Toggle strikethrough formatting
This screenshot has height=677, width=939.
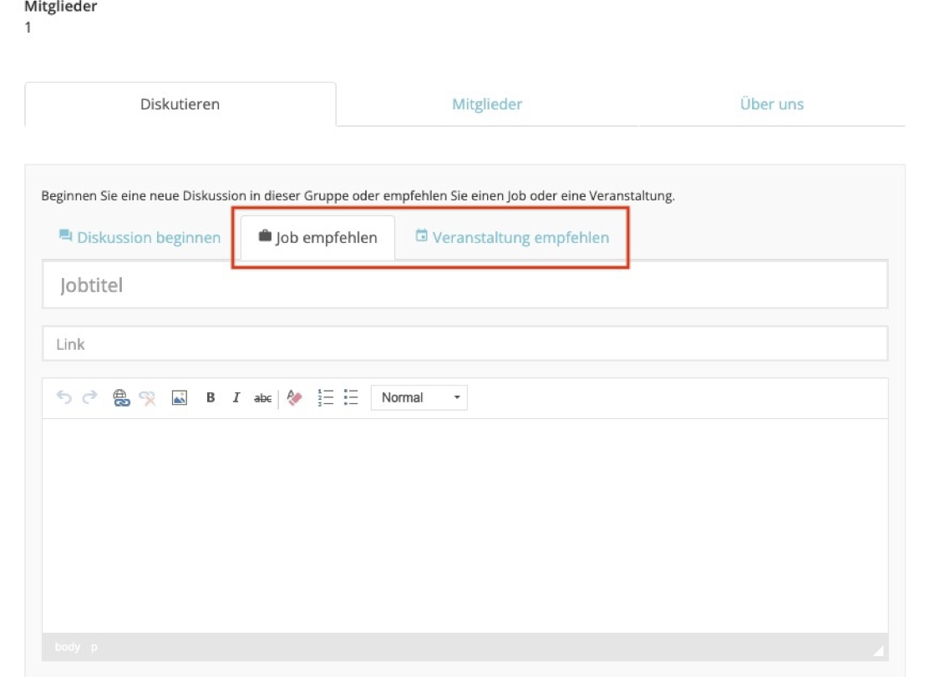coord(262,398)
